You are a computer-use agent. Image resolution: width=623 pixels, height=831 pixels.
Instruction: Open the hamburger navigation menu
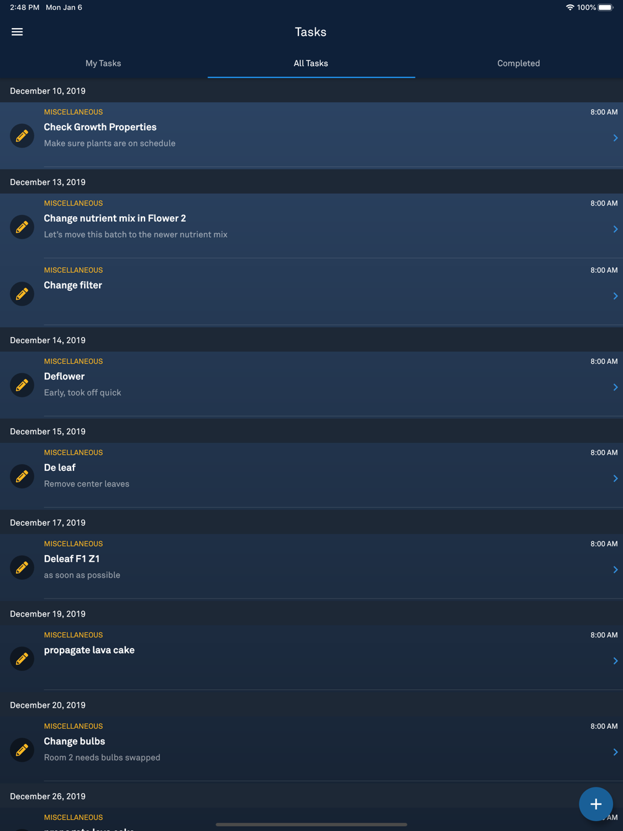[x=17, y=32]
